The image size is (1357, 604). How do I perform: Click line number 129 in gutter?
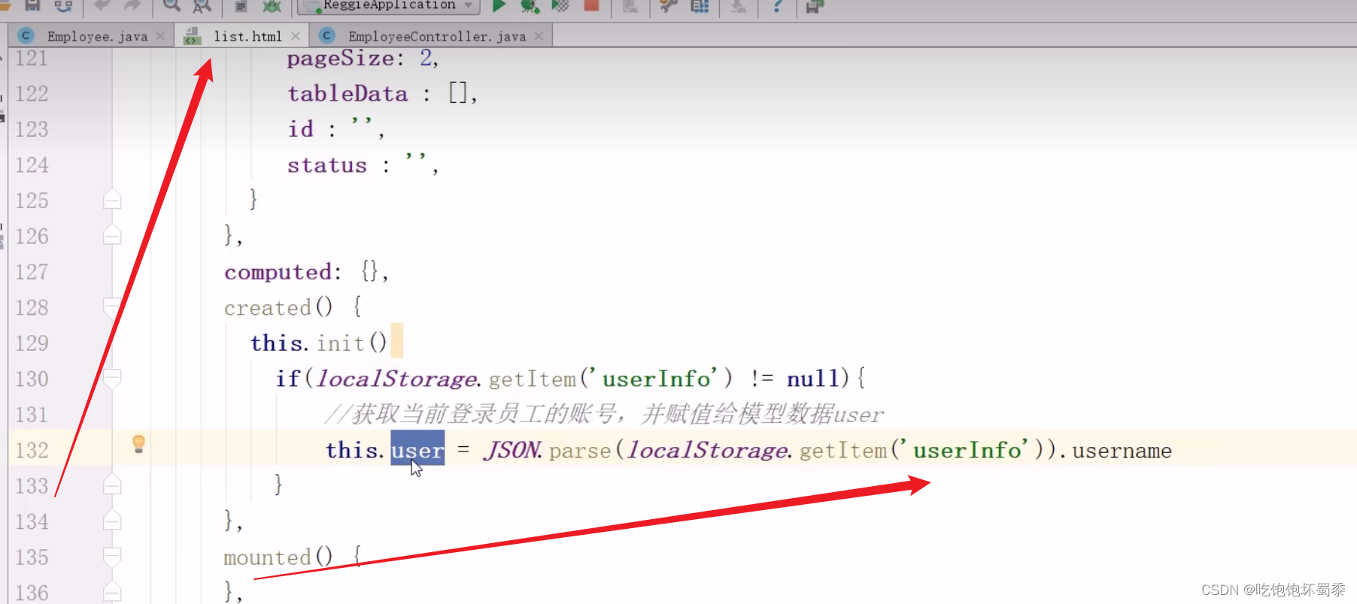coord(32,343)
